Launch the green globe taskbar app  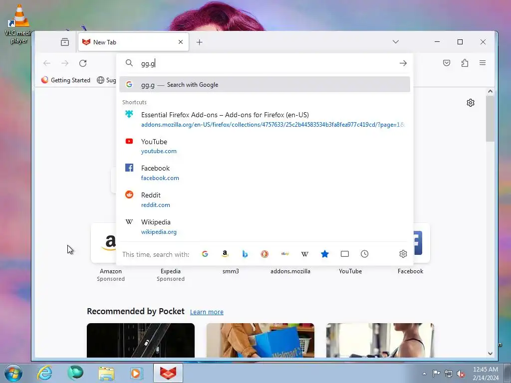[x=75, y=373]
